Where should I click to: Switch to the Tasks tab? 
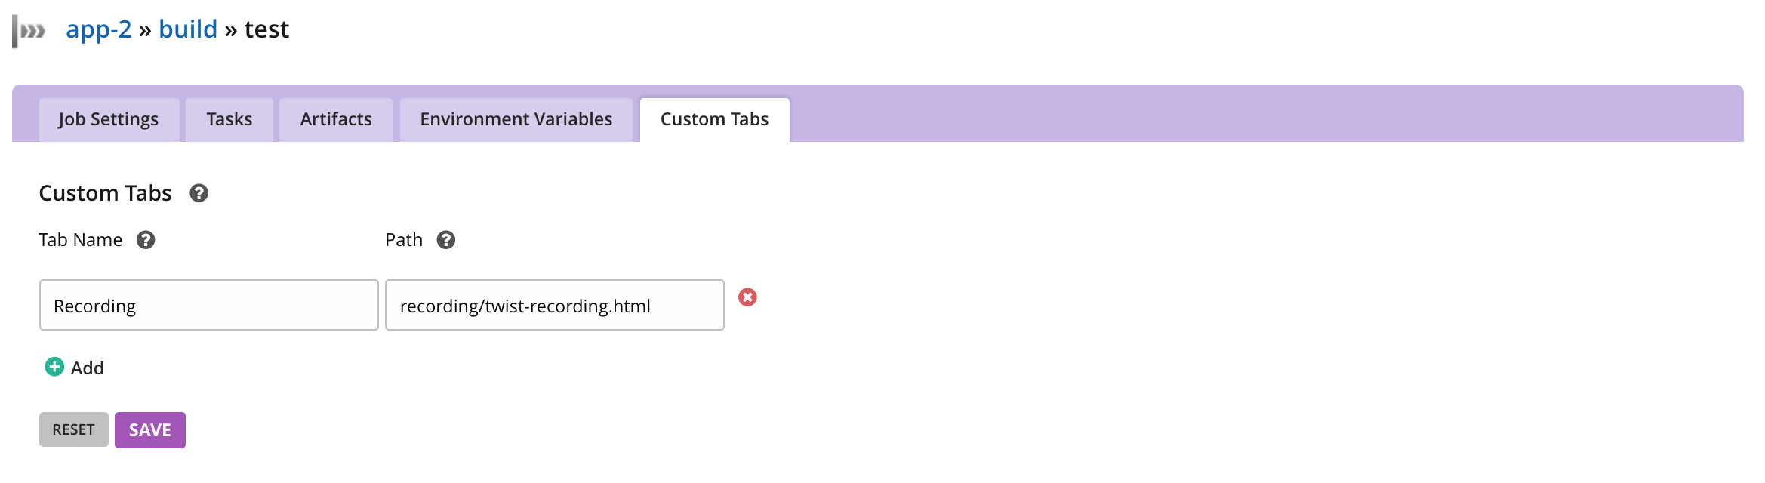tap(229, 119)
